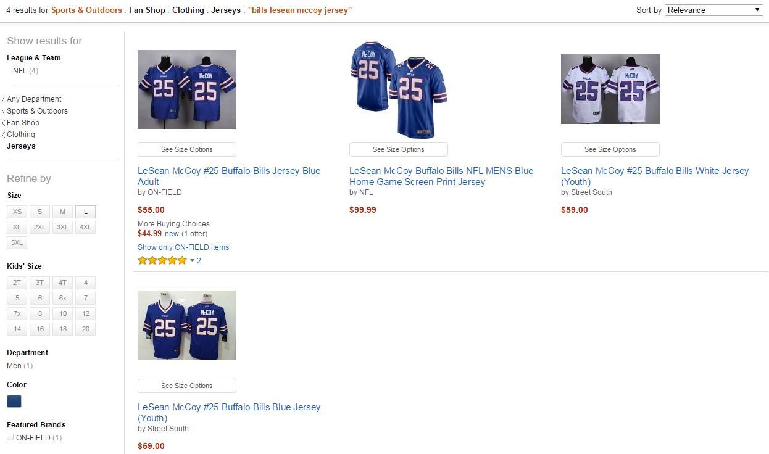Navigate to the Clothing category in sidebar
769x454 pixels.
tap(20, 134)
